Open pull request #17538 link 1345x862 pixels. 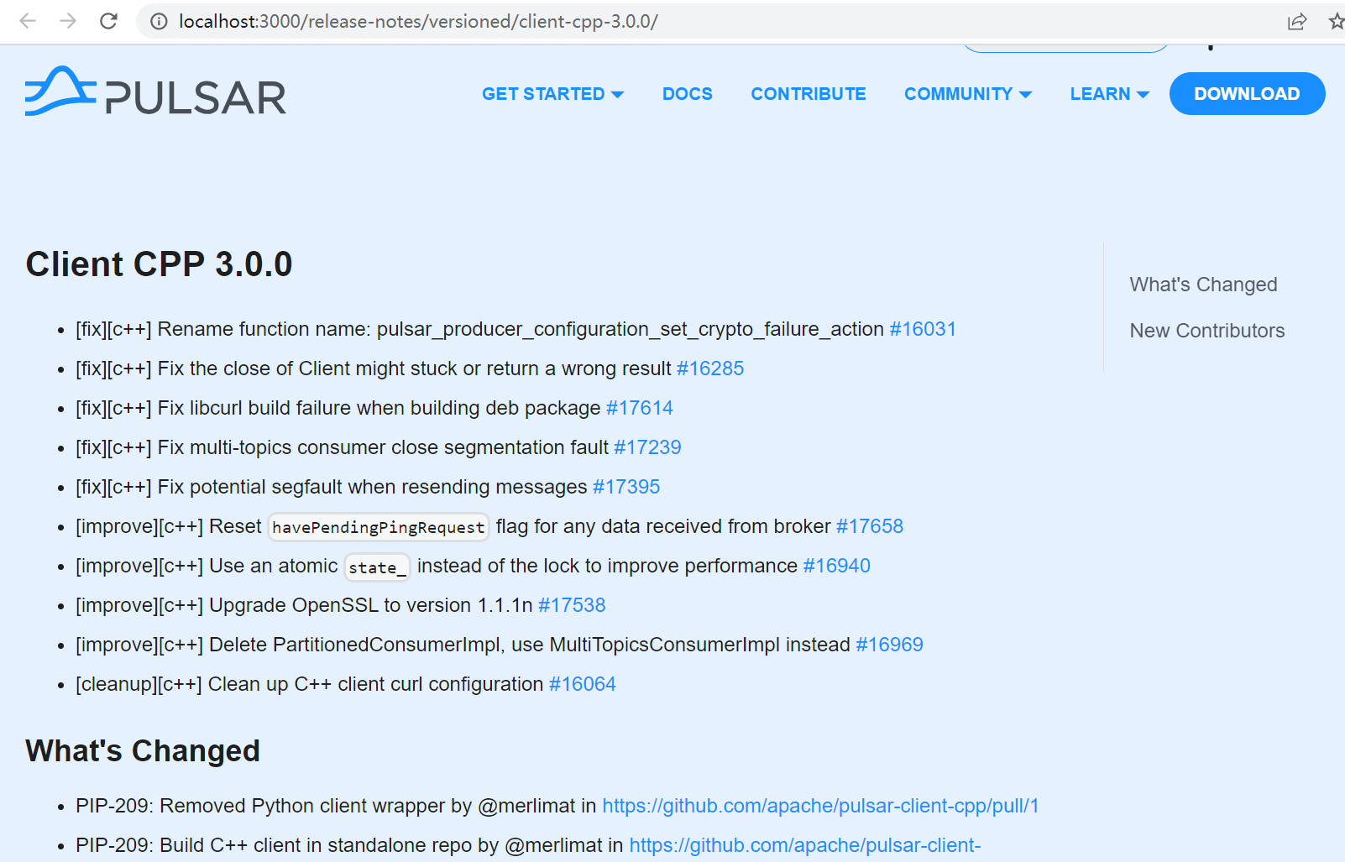pyautogui.click(x=572, y=605)
